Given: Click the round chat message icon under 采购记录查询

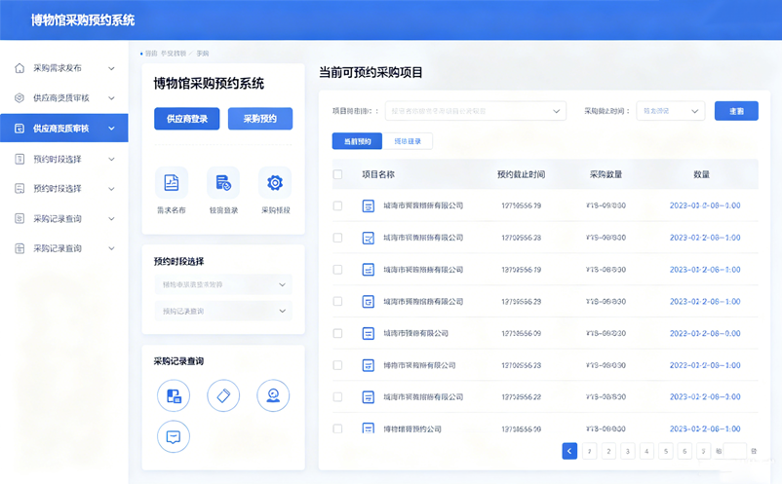Looking at the screenshot, I should 174,436.
